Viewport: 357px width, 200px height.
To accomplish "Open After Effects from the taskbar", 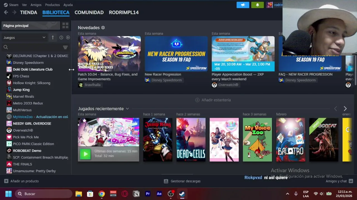I will pos(159,194).
